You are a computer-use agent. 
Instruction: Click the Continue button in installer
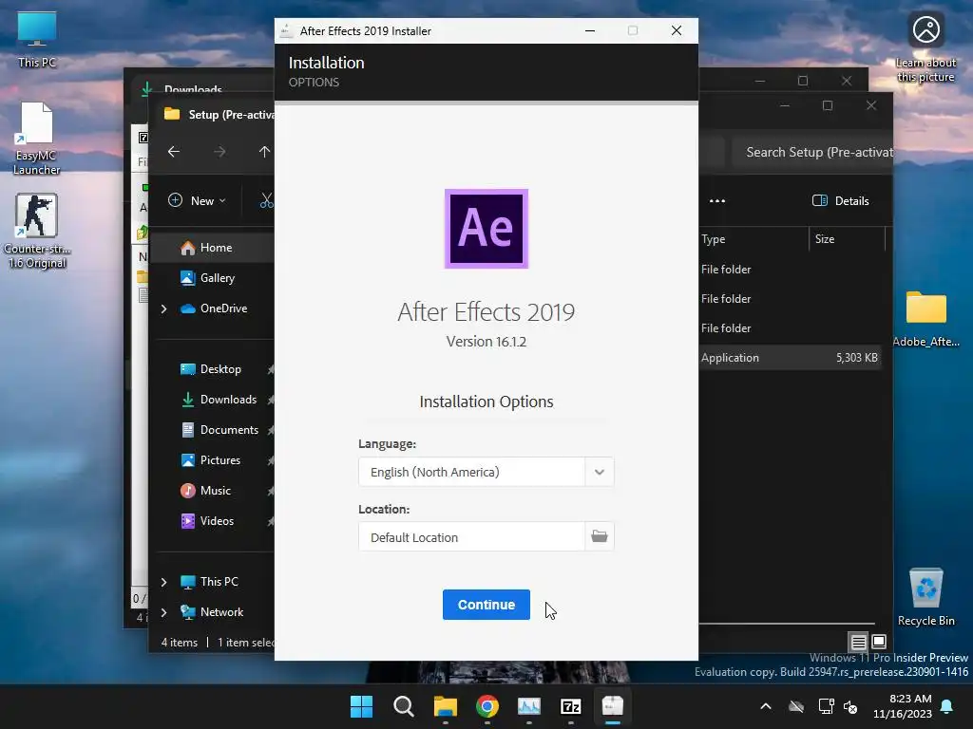[x=486, y=605]
